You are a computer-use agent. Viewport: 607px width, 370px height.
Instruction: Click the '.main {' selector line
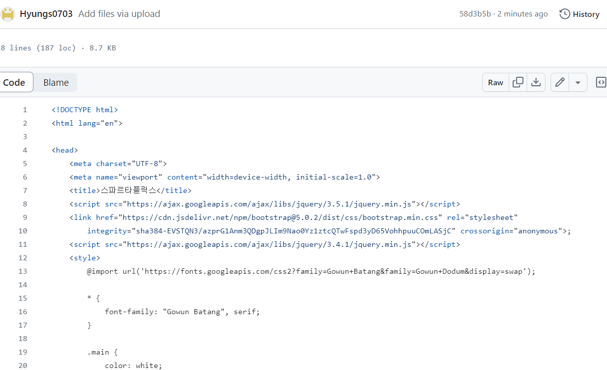click(x=102, y=352)
